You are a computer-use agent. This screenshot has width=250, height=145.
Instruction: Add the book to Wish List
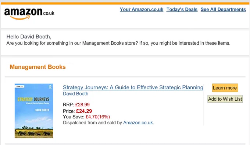(x=225, y=99)
